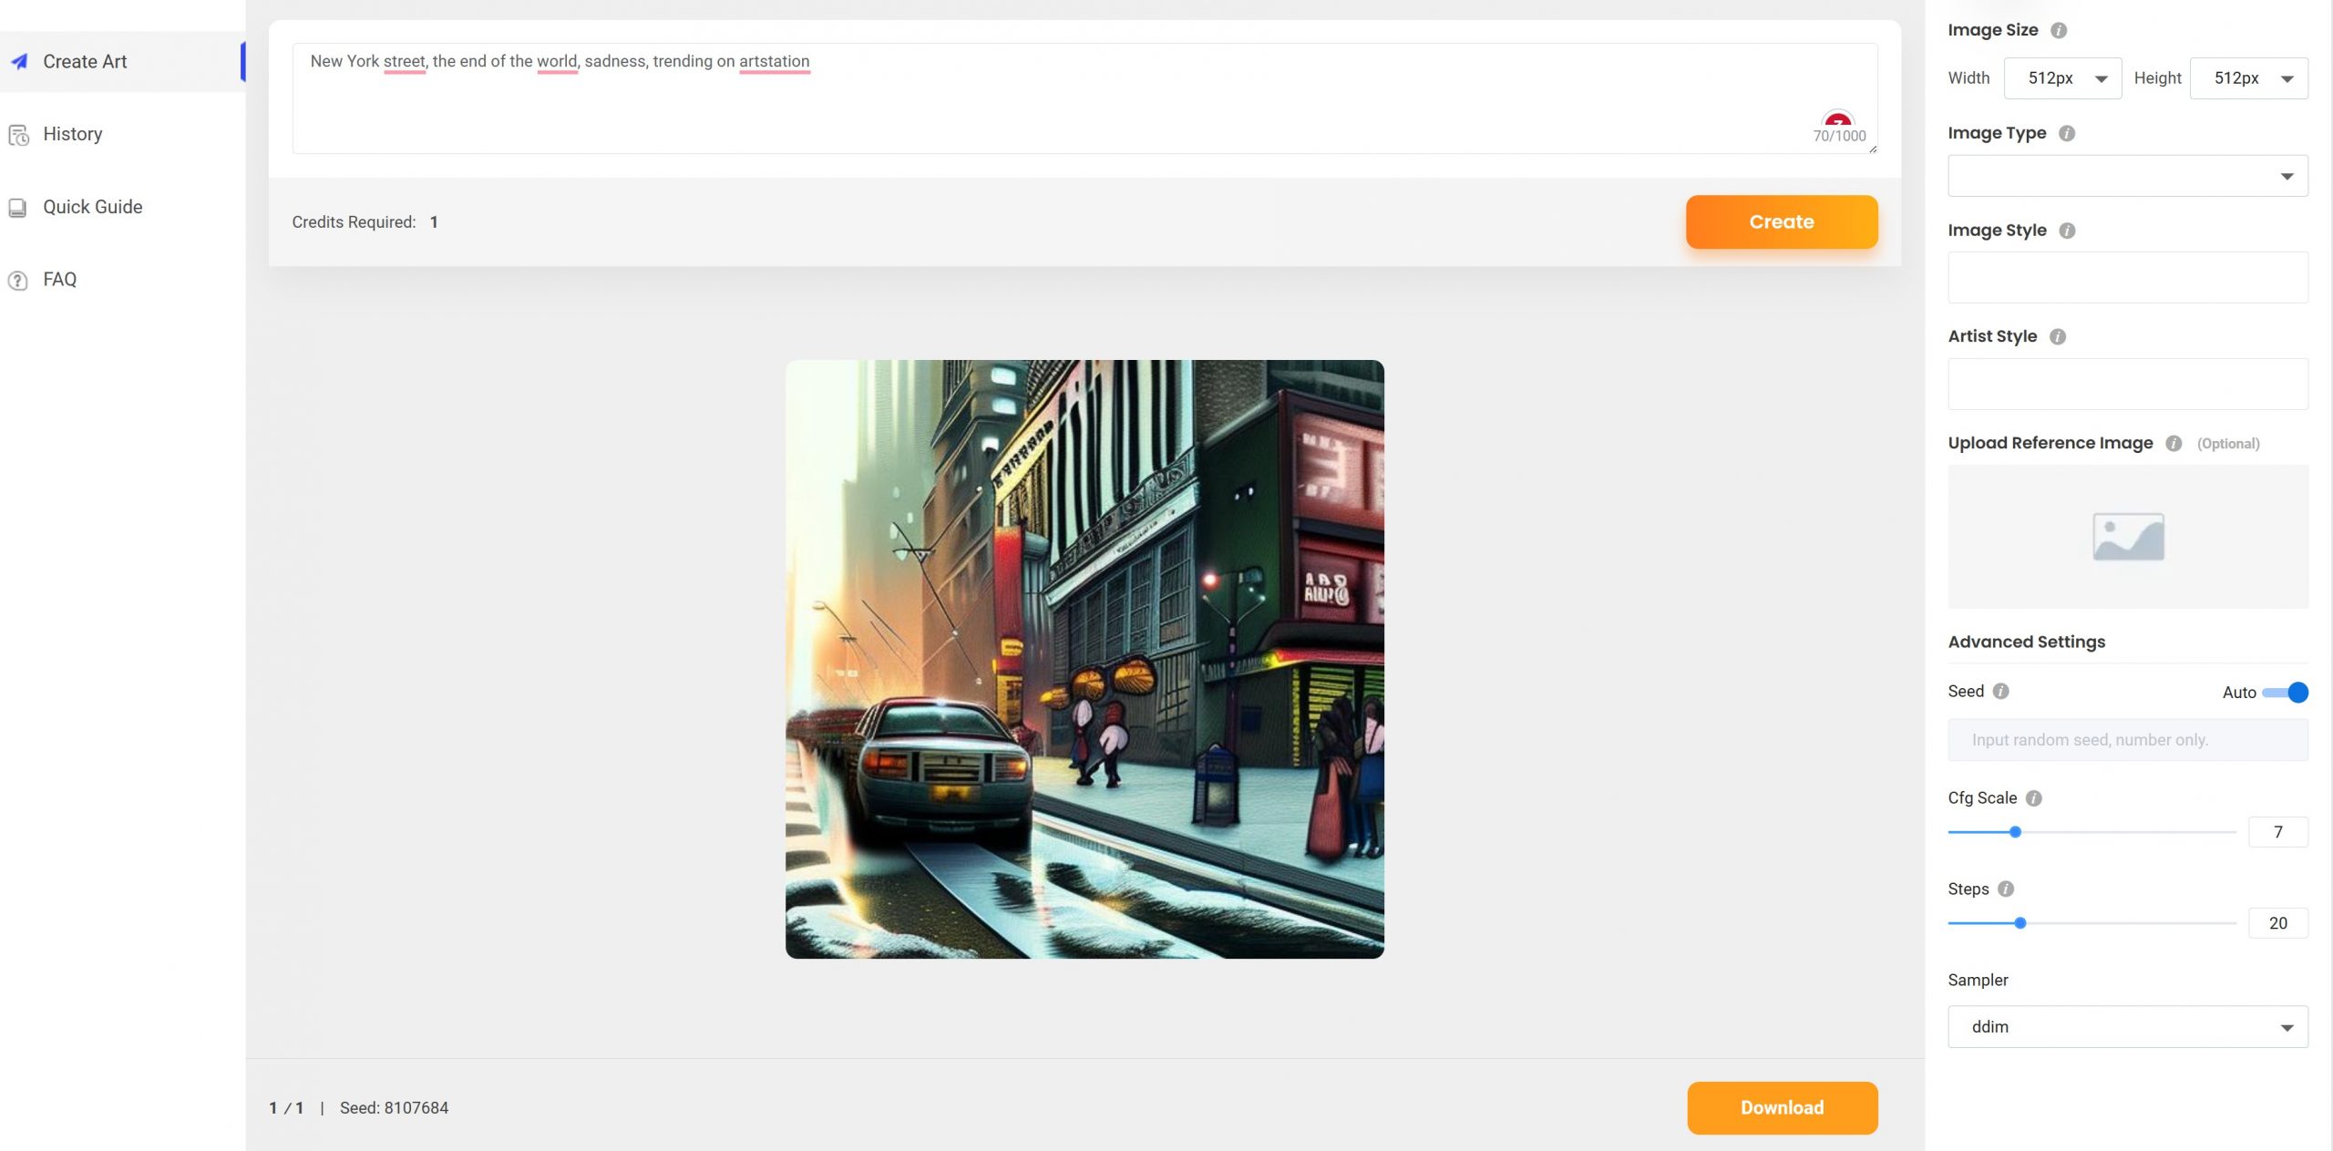Click the Image Style info icon
The image size is (2333, 1151).
coord(2066,231)
